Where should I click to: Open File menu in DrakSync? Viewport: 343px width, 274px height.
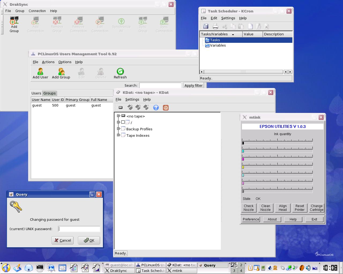click(8, 11)
